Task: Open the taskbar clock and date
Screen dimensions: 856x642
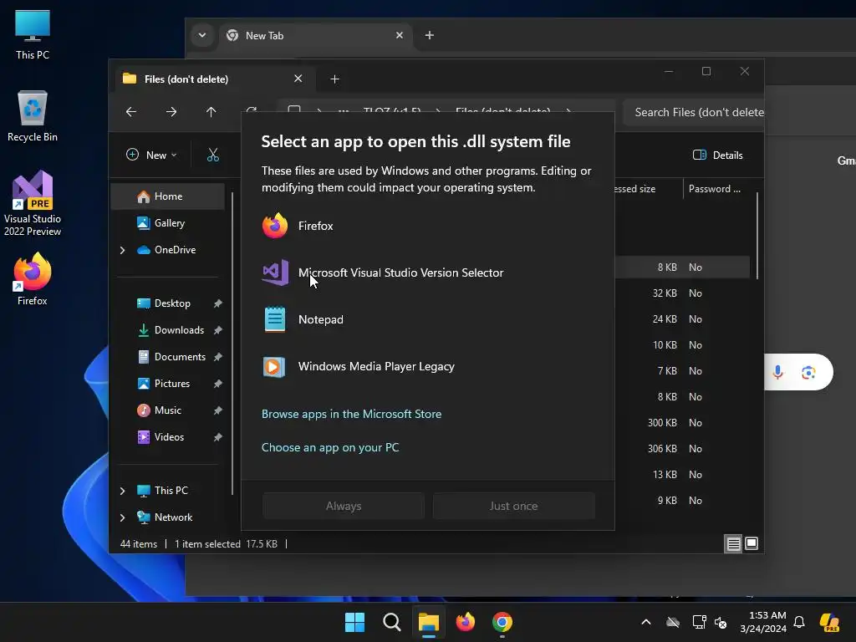Action: point(762,622)
